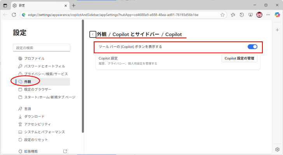283x155 pixels.
Task: Open the History clock icon
Action: (242, 15)
